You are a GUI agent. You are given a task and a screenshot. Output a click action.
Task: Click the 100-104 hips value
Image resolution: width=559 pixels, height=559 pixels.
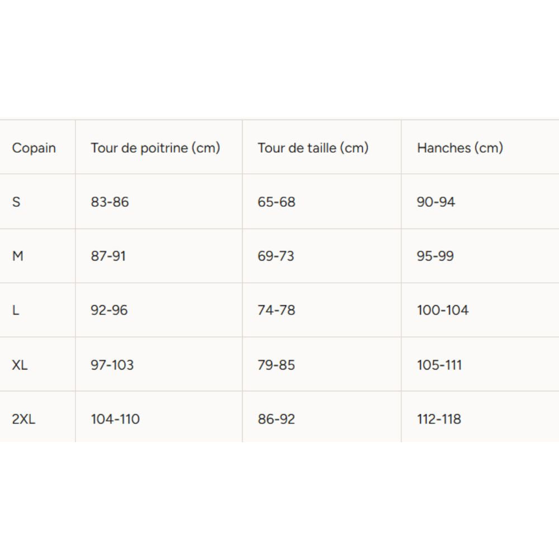point(443,310)
